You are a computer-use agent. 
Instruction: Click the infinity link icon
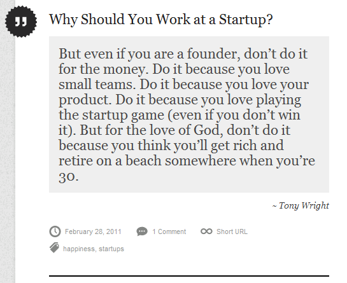pos(206,231)
